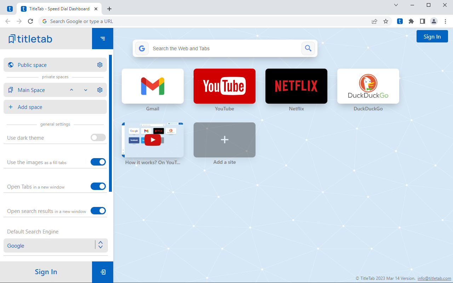Click the top-right Sign In button
This screenshot has width=453, height=283.
432,36
